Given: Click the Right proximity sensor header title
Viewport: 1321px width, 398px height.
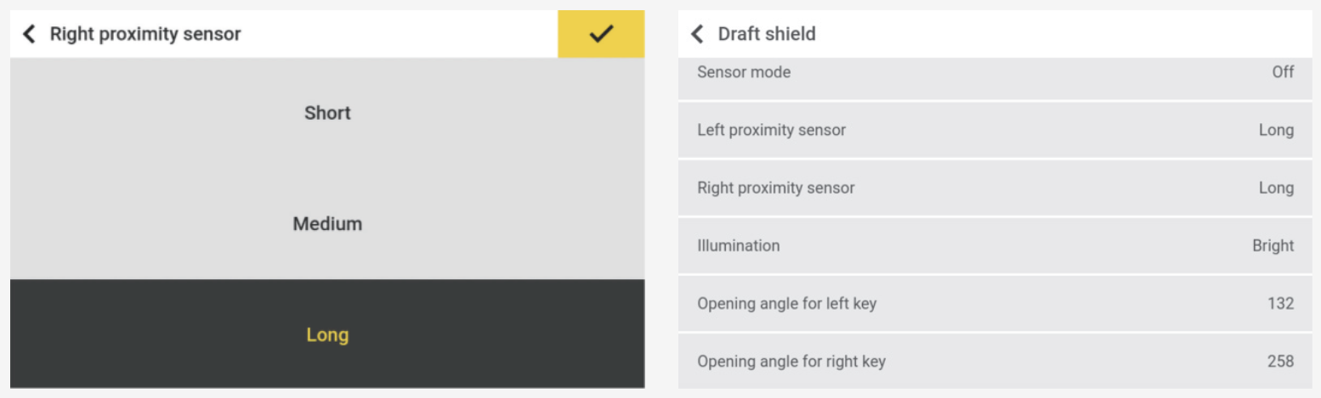Looking at the screenshot, I should tap(145, 34).
